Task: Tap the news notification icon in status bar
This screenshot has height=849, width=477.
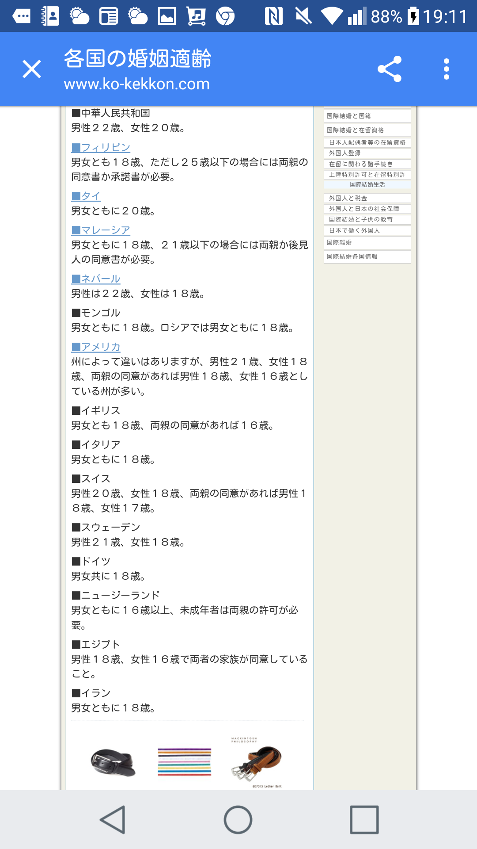Action: pyautogui.click(x=109, y=16)
